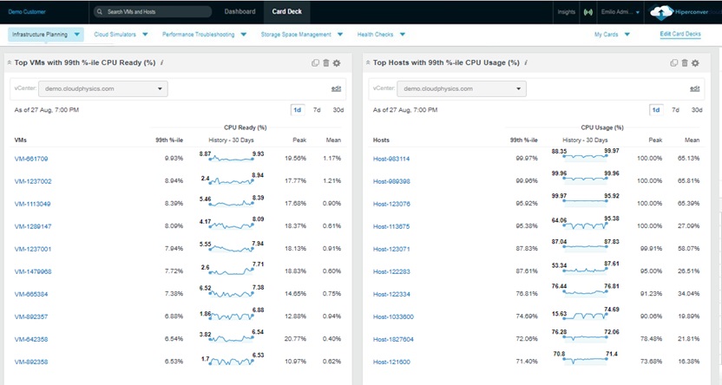The height and width of the screenshot is (385, 722).
Task: Click the copy icon on CPU Usage card
Action: (673, 63)
